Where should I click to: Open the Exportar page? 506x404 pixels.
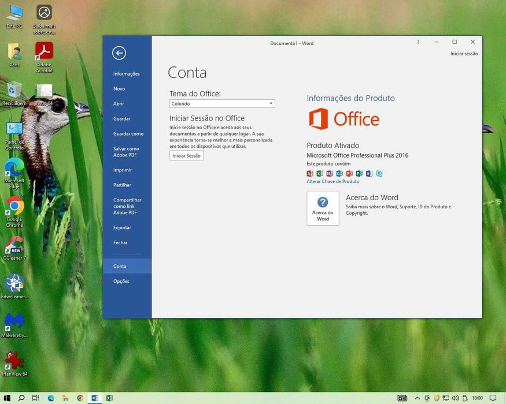(x=122, y=227)
